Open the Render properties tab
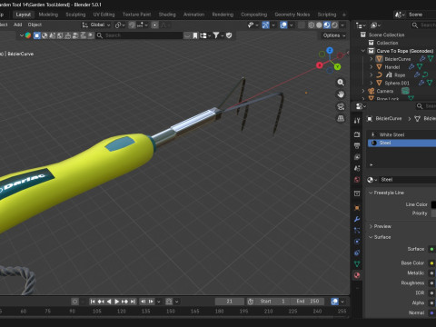 (x=357, y=134)
